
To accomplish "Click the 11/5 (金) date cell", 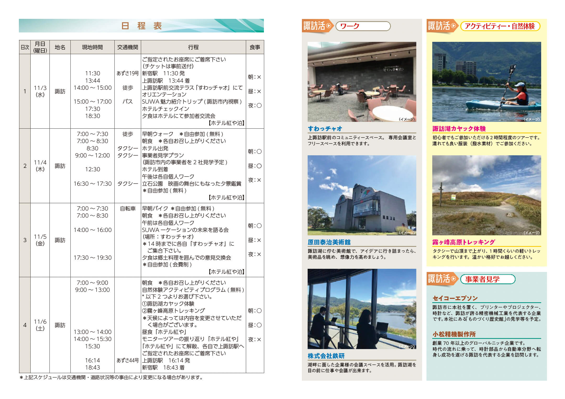I will coord(40,240).
